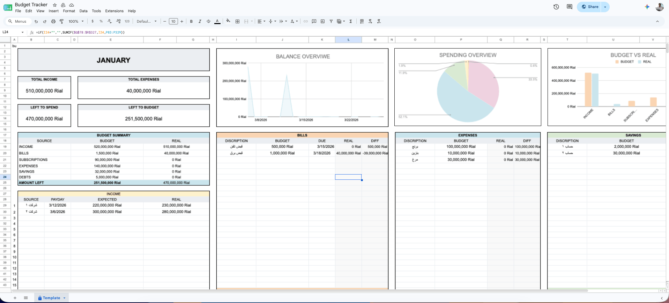Open the Extensions menu
The image size is (669, 303).
114,11
